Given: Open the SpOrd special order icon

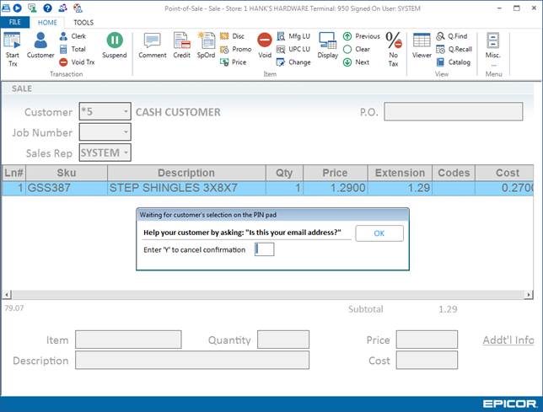Looking at the screenshot, I should (x=206, y=45).
